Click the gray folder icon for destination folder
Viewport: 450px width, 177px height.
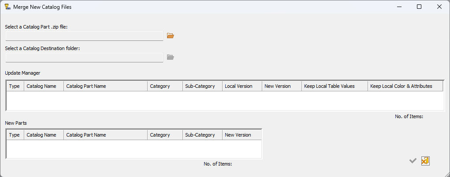point(171,57)
